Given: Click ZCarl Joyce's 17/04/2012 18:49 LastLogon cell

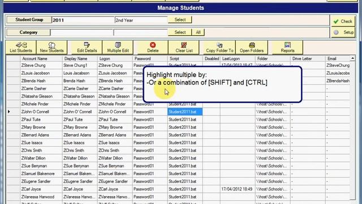Looking at the screenshot, I should tap(238, 189).
